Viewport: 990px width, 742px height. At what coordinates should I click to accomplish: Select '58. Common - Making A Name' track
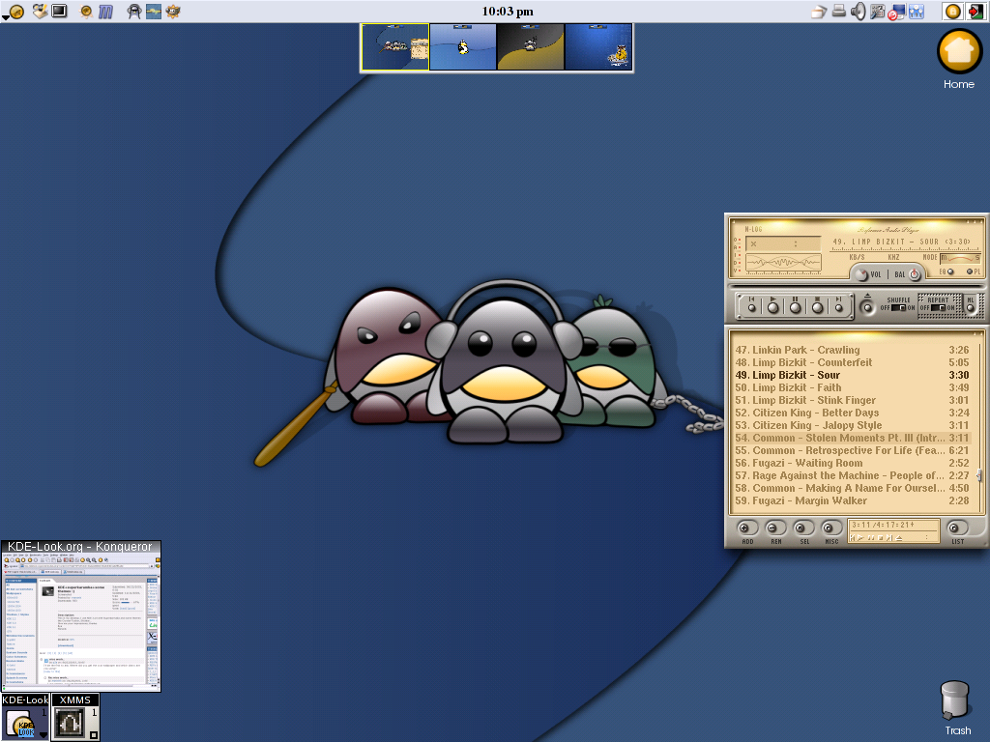point(852,488)
